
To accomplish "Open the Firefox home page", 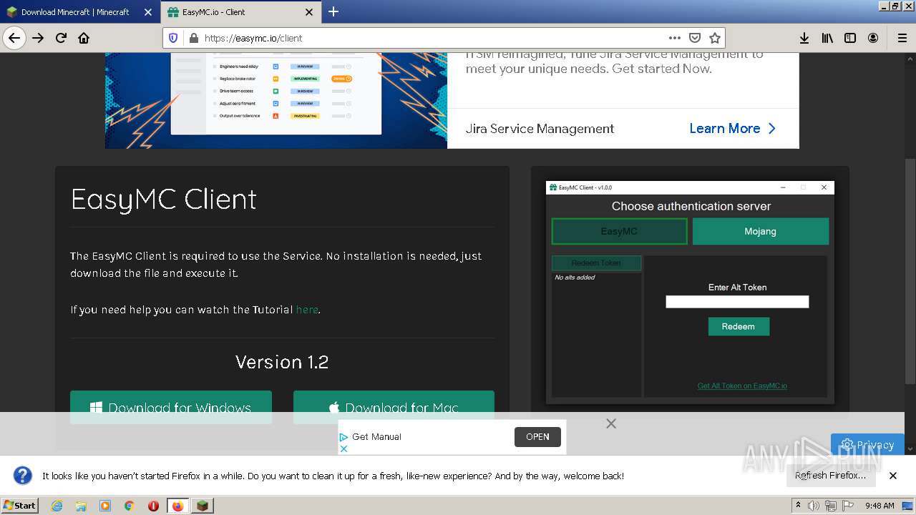I will 84,38.
